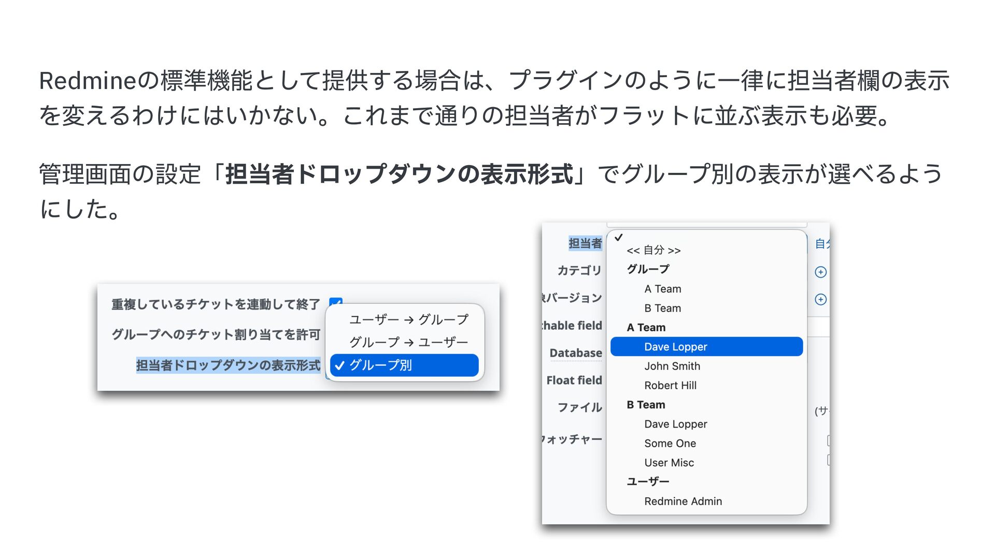Click the 自分 link beside assignee
This screenshot has width=995, height=559.
tap(822, 244)
